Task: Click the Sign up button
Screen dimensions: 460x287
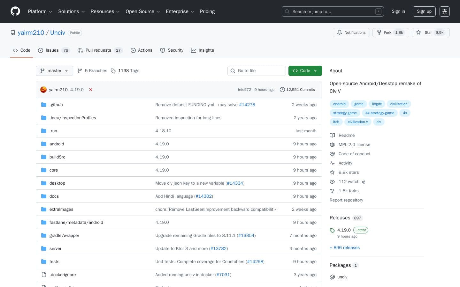Action: click(x=424, y=11)
